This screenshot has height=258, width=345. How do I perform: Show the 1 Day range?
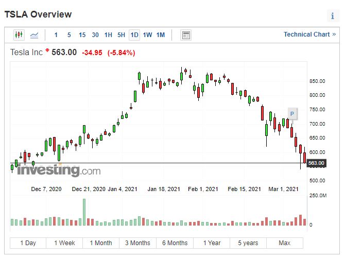[28, 243]
